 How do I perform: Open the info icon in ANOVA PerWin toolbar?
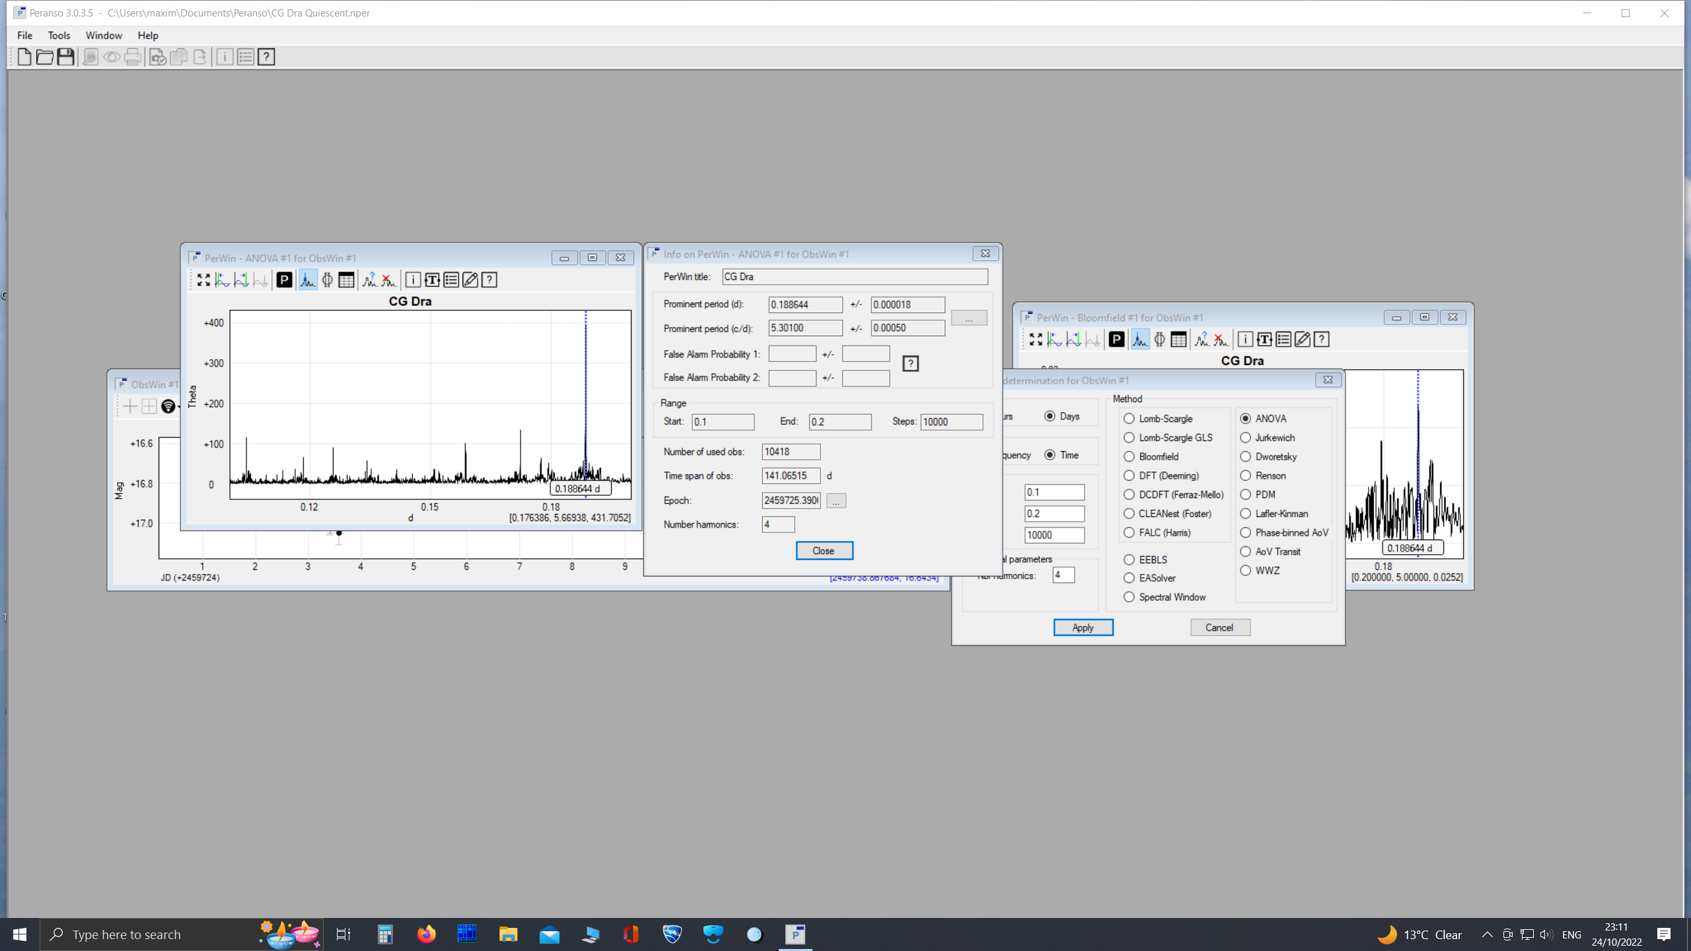pos(413,280)
